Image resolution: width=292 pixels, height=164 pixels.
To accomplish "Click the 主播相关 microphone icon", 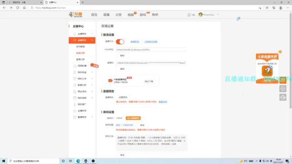I will [x=74, y=34].
